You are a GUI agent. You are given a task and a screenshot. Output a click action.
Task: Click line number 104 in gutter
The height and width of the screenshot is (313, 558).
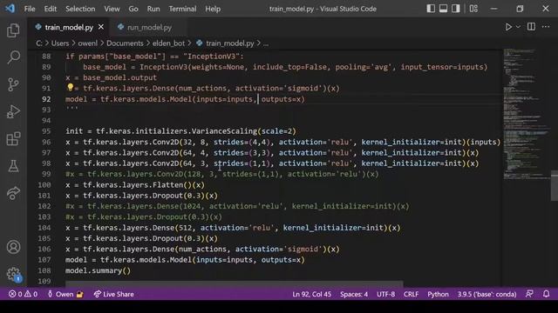pos(44,228)
